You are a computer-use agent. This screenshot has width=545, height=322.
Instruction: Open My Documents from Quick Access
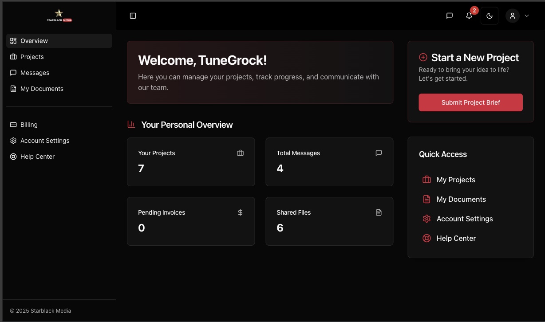point(461,199)
